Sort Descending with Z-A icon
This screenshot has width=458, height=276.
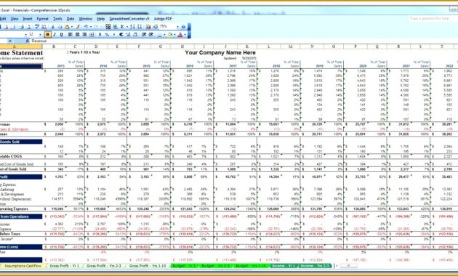click(140, 27)
